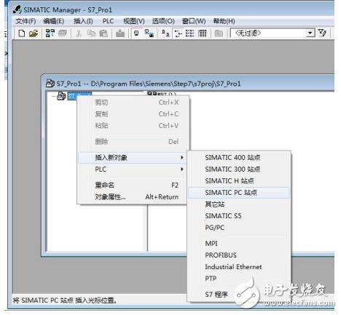
Task: Expand the 插入新对象 submenu arrow
Action: (x=182, y=158)
